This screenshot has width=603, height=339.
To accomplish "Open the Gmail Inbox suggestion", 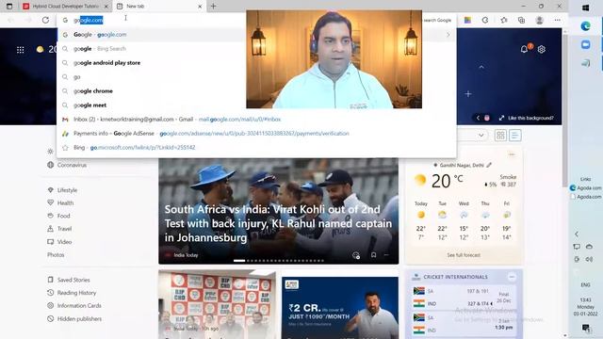I will (256, 120).
